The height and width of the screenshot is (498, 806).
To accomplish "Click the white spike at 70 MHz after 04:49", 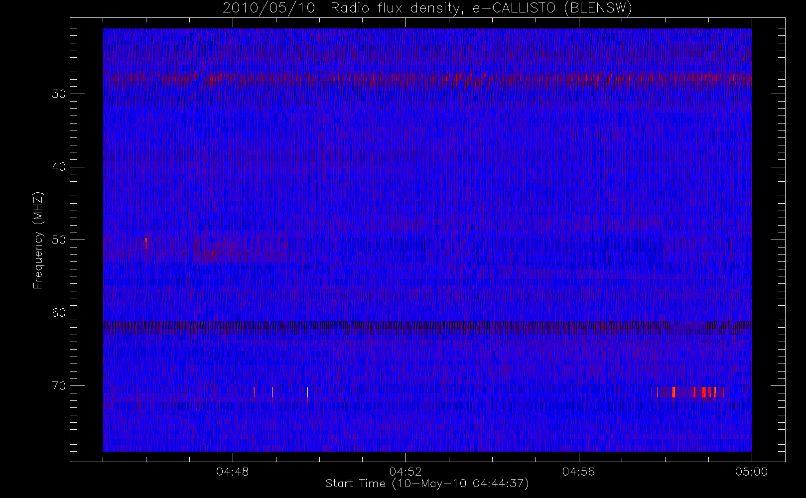I will pyautogui.click(x=307, y=392).
